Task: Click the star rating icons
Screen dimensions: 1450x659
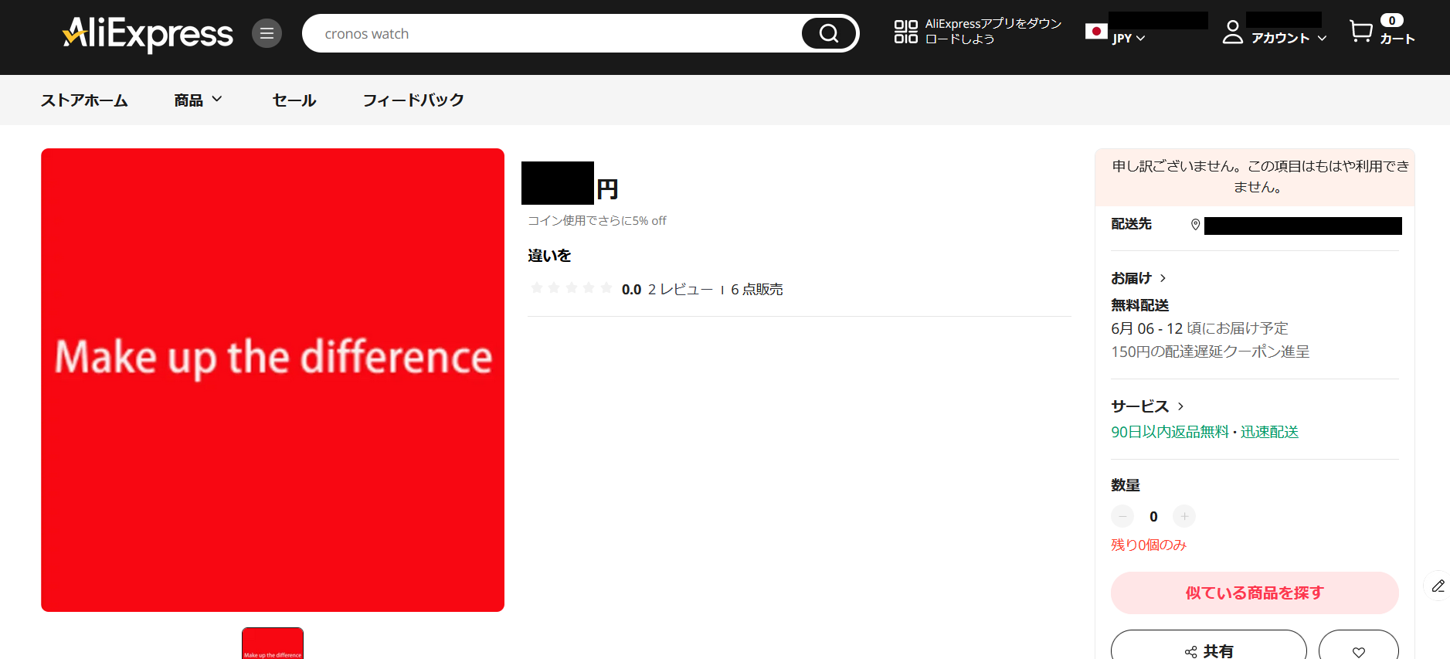Action: pyautogui.click(x=571, y=288)
